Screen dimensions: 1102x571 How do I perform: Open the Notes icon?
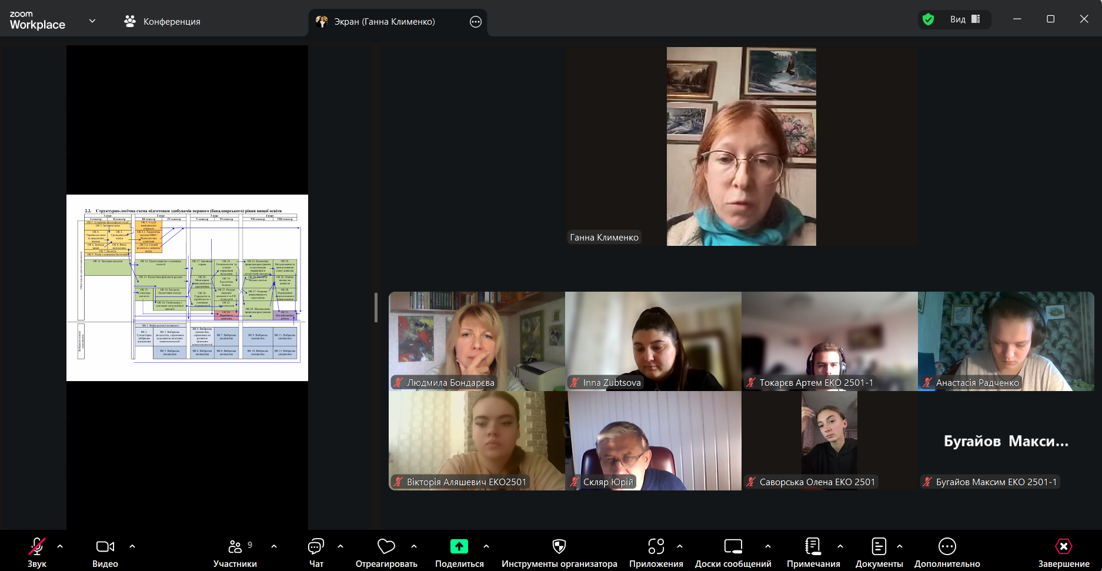point(813,547)
